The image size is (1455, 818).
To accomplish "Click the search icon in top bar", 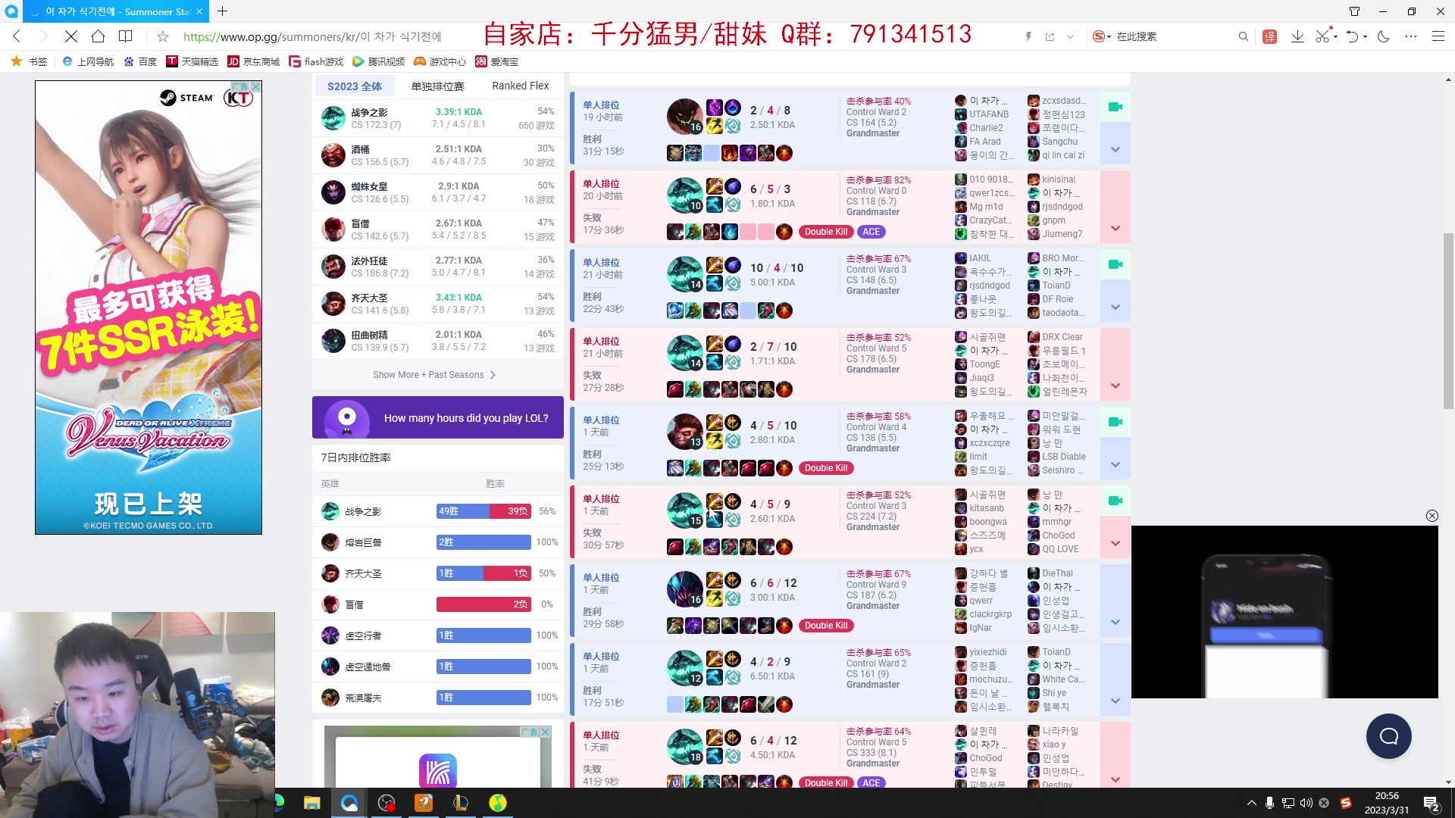I will click(x=1242, y=37).
